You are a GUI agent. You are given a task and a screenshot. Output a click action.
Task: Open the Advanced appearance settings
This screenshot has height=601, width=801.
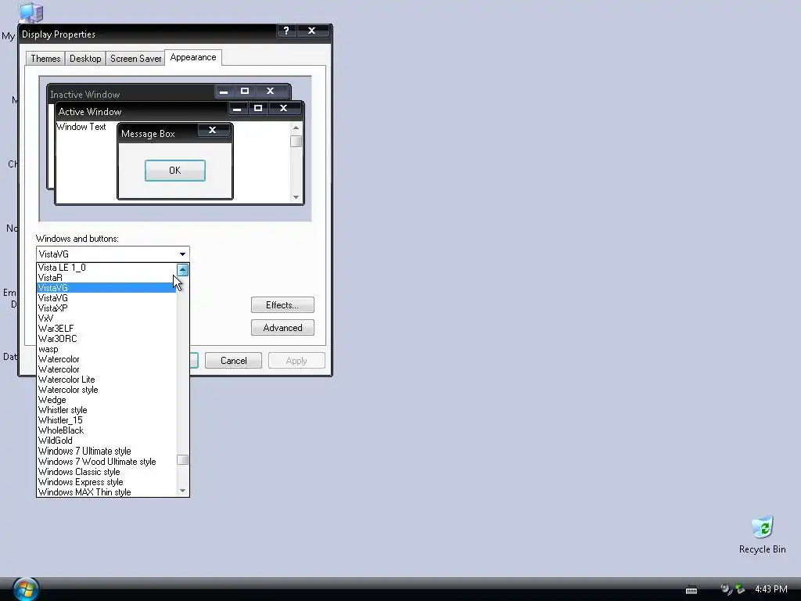tap(282, 328)
